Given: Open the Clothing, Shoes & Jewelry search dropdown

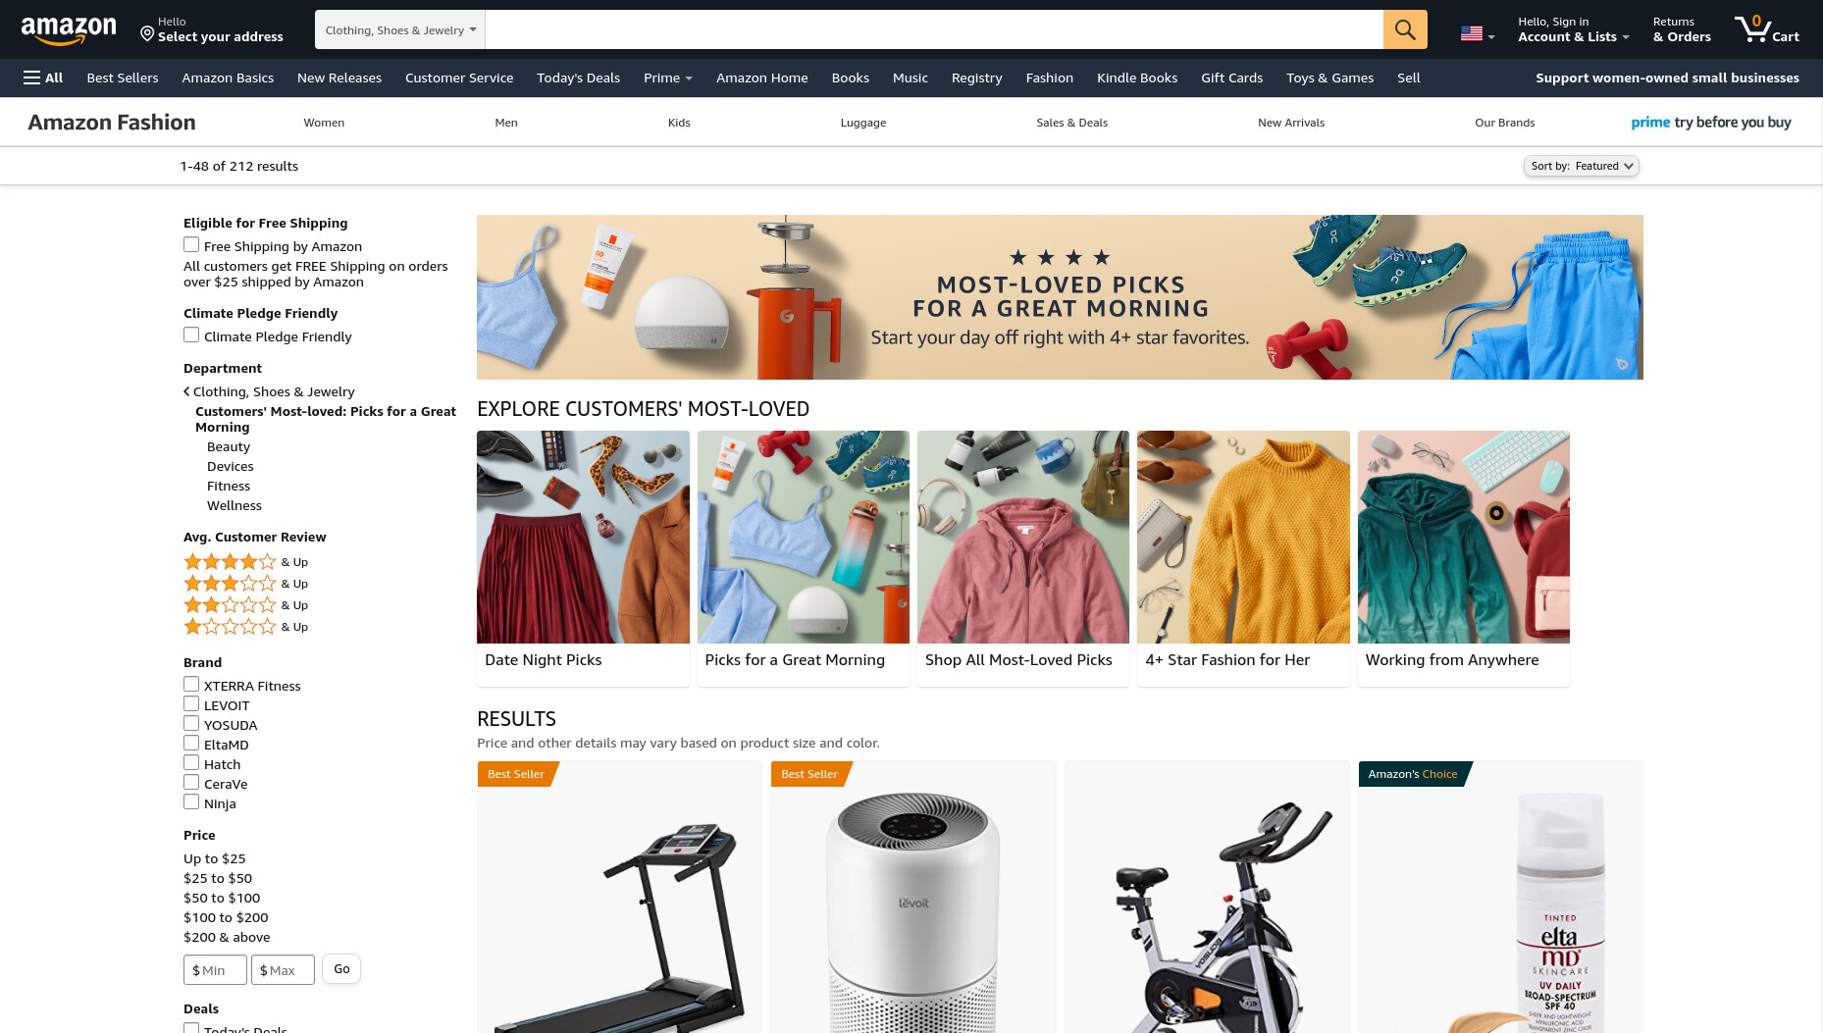Looking at the screenshot, I should click(x=400, y=29).
